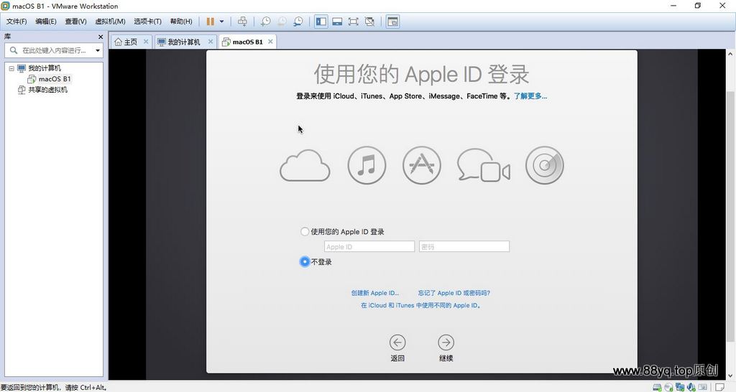The image size is (736, 392).
Task: Click the library search text field
Action: (x=54, y=50)
